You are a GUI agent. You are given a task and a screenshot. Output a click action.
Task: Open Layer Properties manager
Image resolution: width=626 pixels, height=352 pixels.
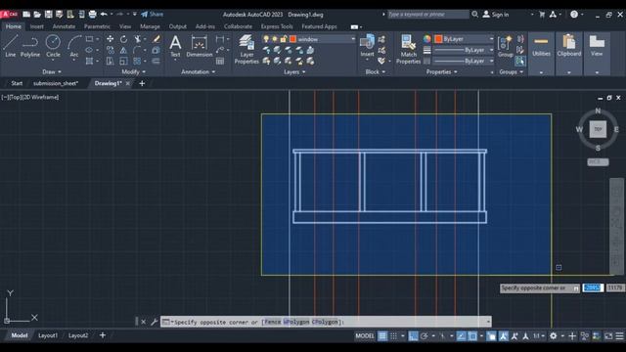click(x=246, y=50)
